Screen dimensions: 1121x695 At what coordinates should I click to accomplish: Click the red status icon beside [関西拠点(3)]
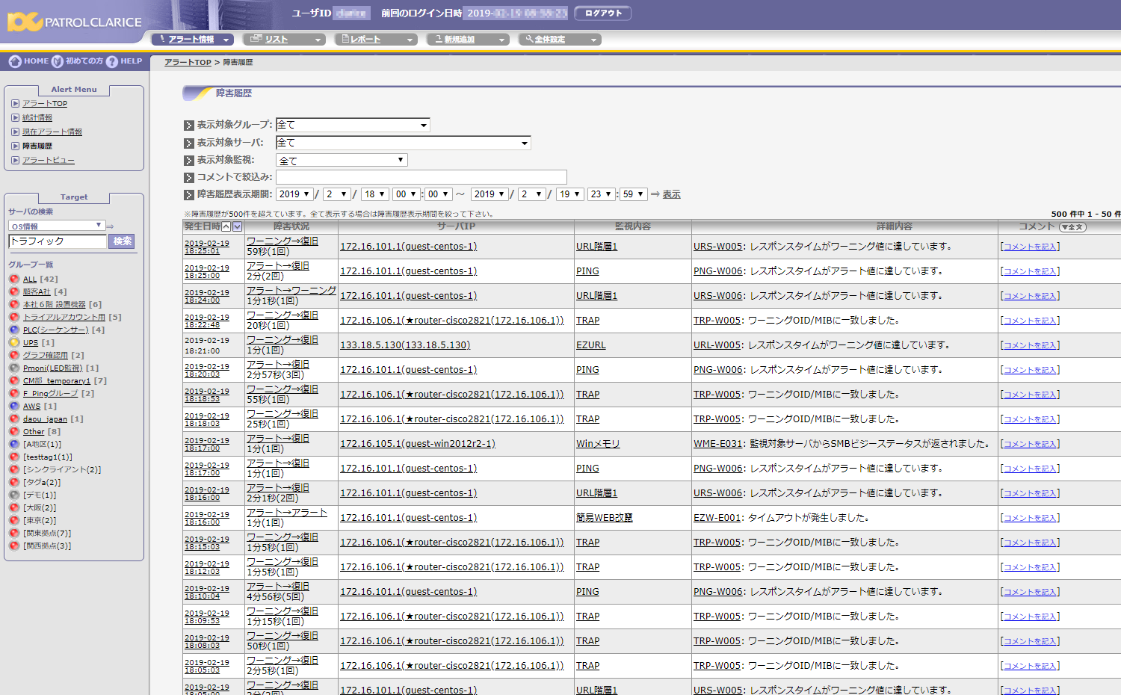tap(14, 546)
